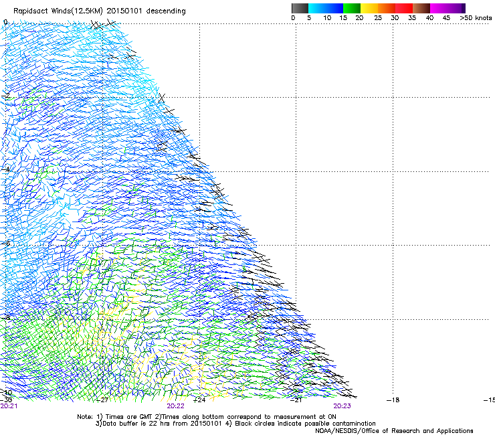Click the date text '20150101 descending'
495x435 pixels.
point(146,11)
